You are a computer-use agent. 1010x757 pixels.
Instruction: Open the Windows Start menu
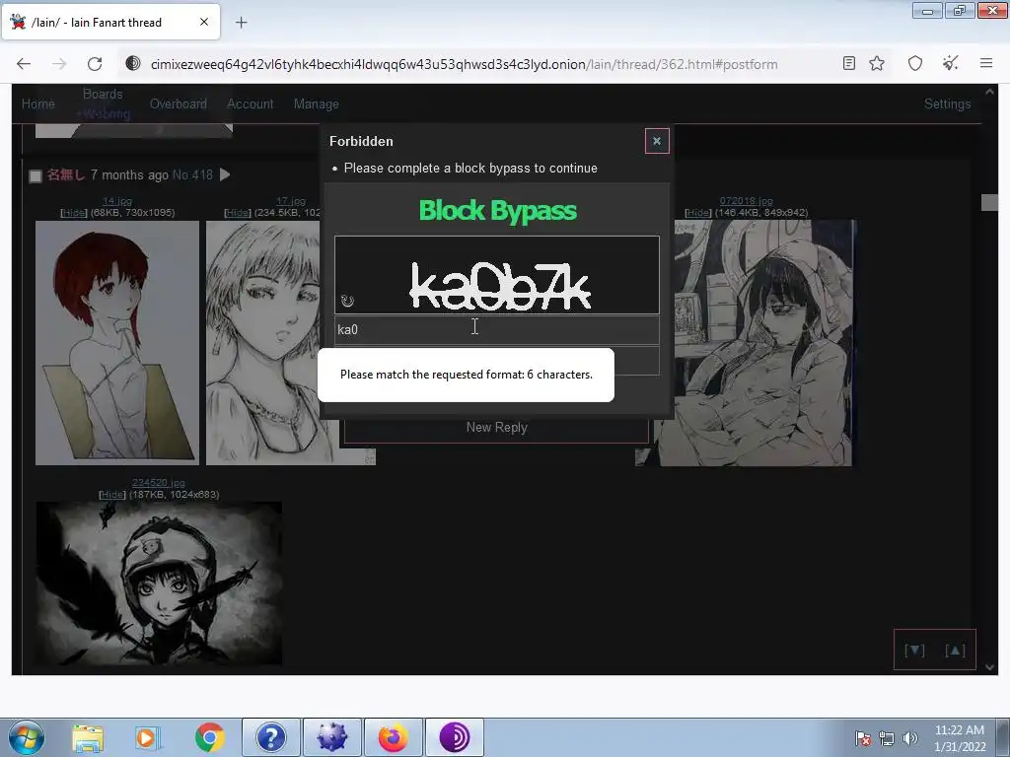point(27,737)
